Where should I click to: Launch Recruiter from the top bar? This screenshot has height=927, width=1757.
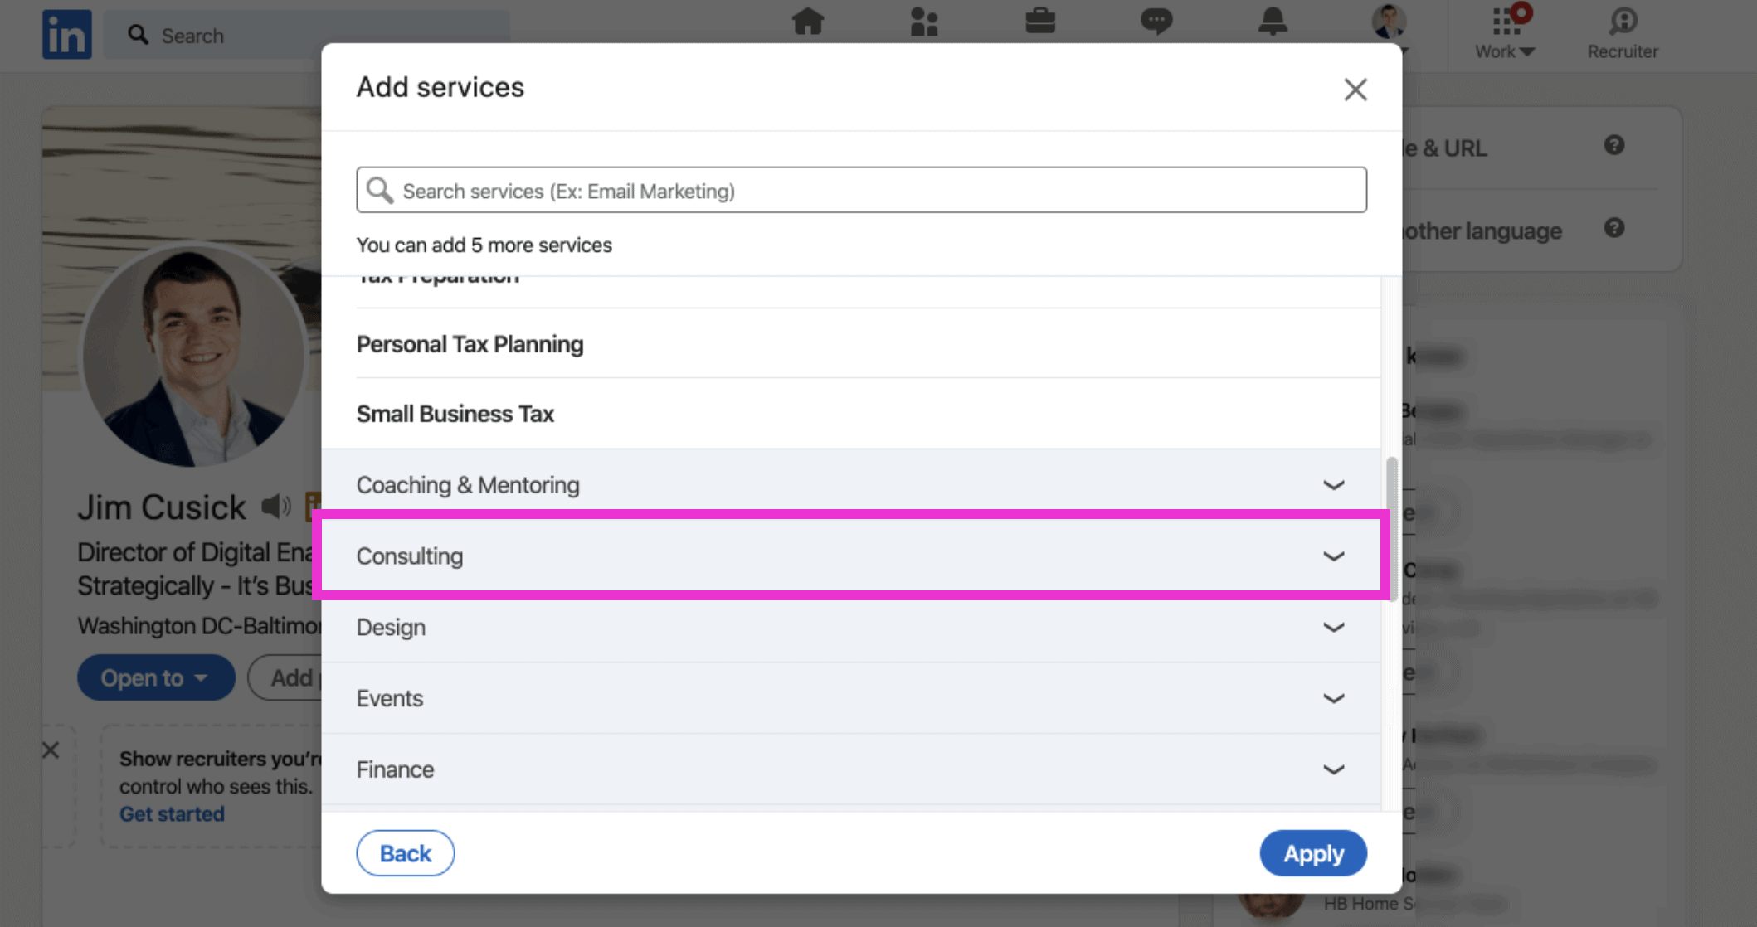(x=1622, y=33)
